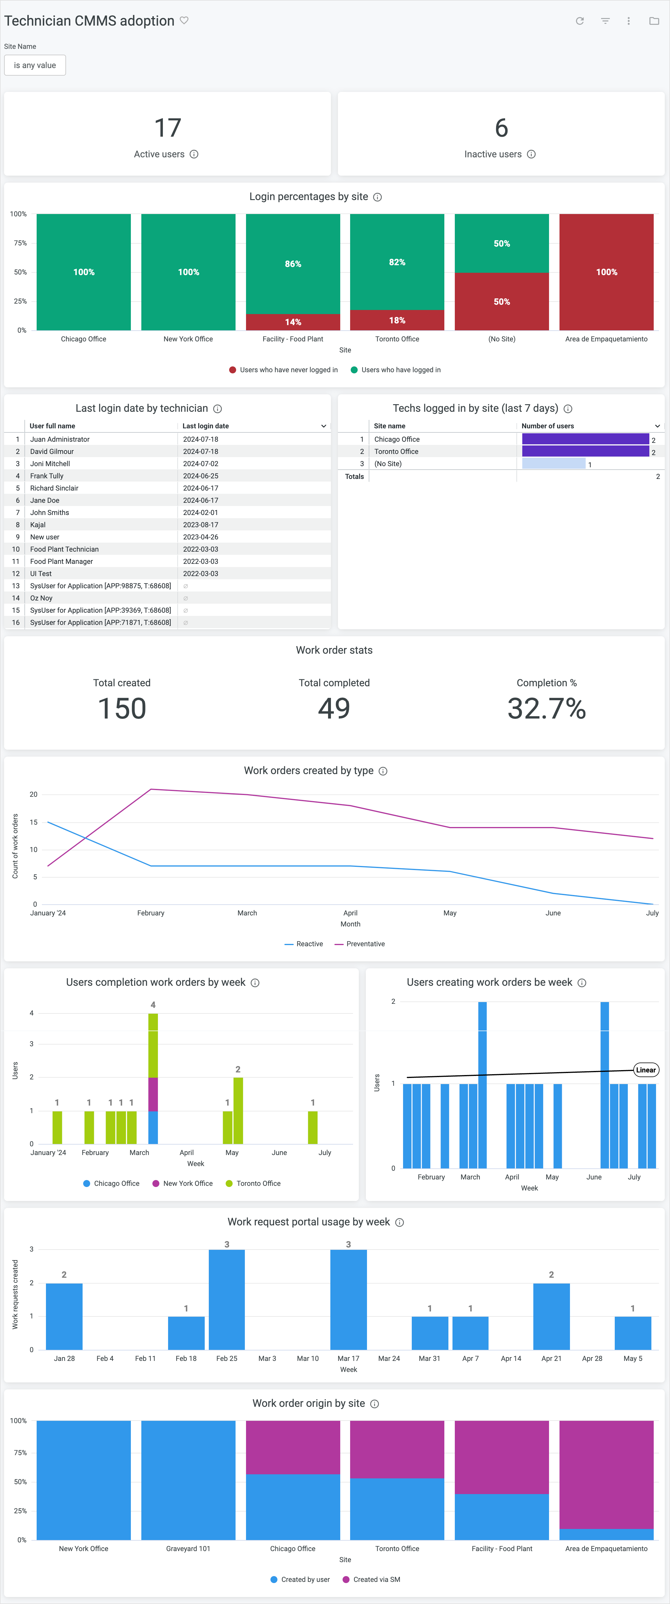Open the dashboard filter icon
This screenshot has height=1604, width=670.
pos(605,21)
